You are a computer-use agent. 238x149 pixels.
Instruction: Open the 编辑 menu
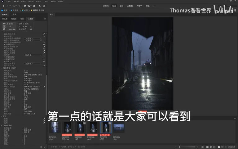click(x=16, y=1)
